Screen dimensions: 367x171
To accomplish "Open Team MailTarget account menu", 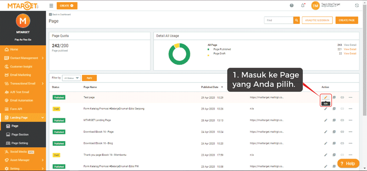I will pyautogui.click(x=330, y=5).
